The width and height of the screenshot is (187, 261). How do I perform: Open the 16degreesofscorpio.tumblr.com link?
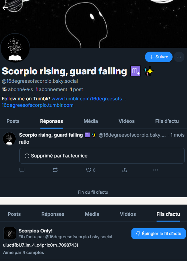[x=38, y=105]
